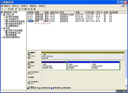Click the Forward arrow toolbar icon
Viewport: 128px width, 93px height.
pos(5,9)
